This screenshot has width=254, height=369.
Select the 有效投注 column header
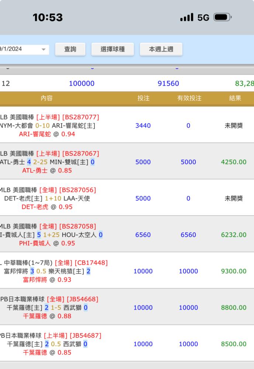coord(189,98)
